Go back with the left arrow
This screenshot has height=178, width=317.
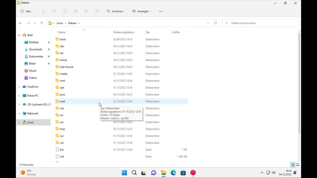(21, 23)
